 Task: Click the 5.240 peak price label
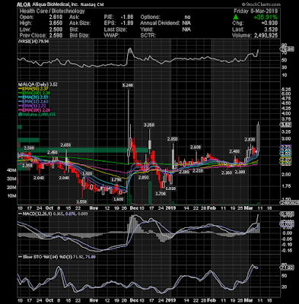(x=128, y=86)
